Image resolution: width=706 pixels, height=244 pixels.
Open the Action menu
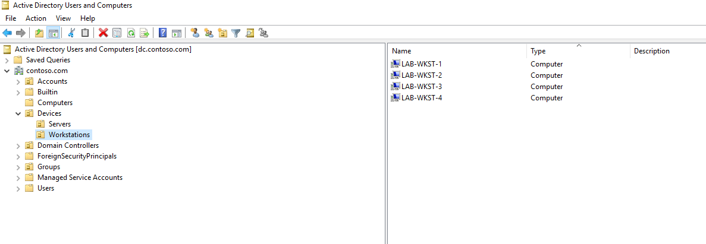click(x=36, y=18)
